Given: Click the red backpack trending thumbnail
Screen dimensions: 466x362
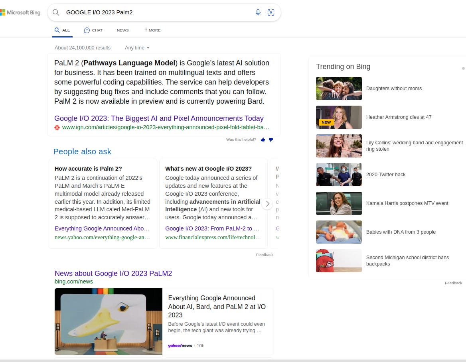Looking at the screenshot, I should point(339,261).
